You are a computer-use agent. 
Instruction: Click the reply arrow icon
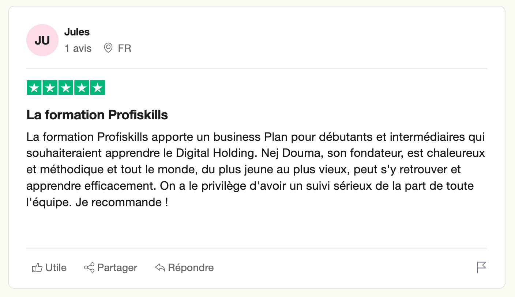[x=160, y=268]
